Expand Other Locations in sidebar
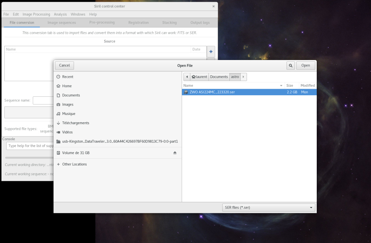Screen dimensions: 371x243 [x=74, y=164]
